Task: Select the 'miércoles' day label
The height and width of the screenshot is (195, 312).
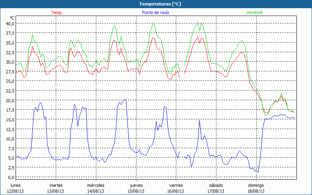Action: coord(96,185)
